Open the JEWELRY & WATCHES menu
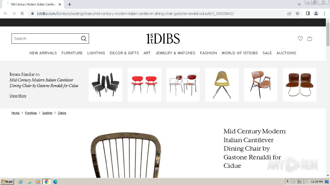 click(175, 53)
